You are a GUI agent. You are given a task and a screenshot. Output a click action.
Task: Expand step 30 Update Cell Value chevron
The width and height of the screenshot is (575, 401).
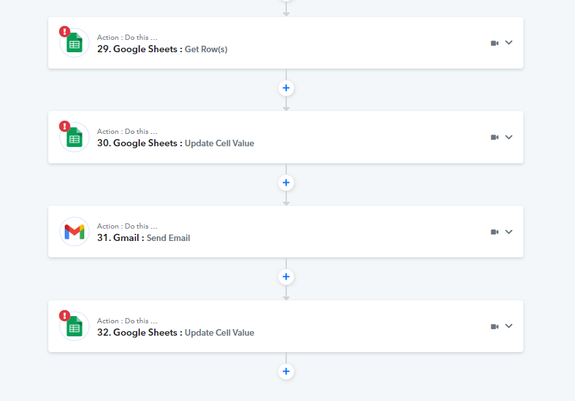[x=508, y=137]
